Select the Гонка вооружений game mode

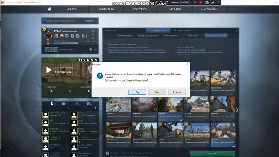[x=148, y=35]
